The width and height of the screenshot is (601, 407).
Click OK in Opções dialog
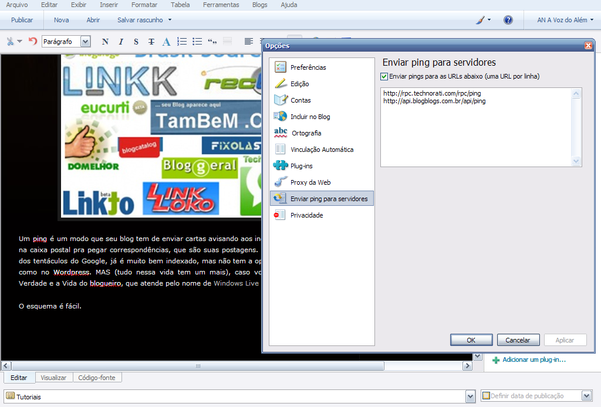click(x=471, y=340)
